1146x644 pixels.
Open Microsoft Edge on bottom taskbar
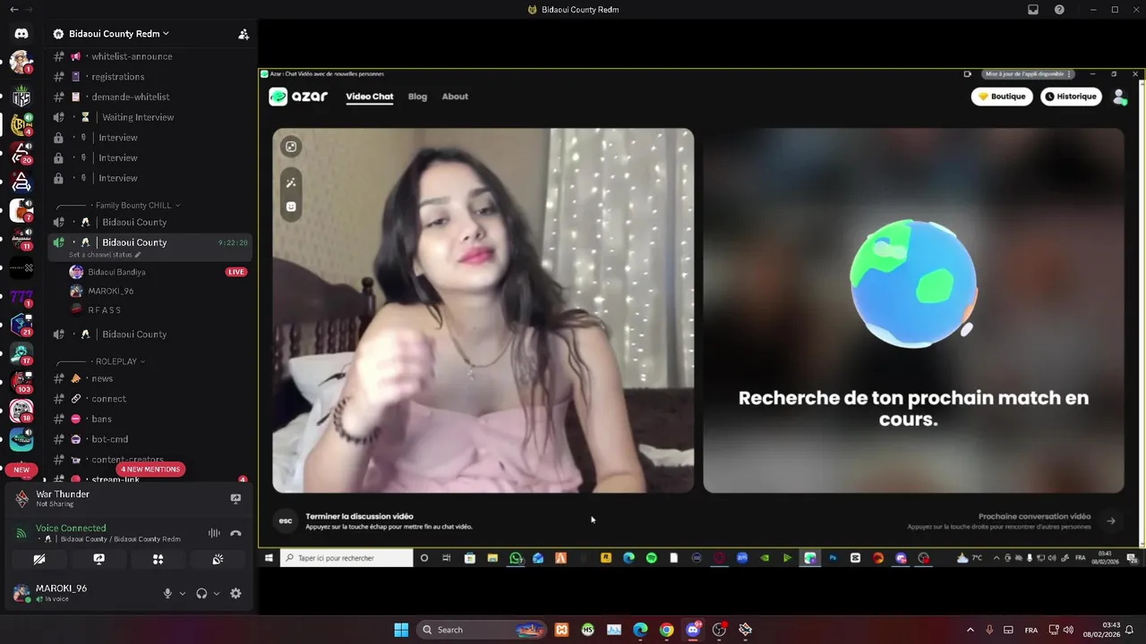pyautogui.click(x=640, y=630)
